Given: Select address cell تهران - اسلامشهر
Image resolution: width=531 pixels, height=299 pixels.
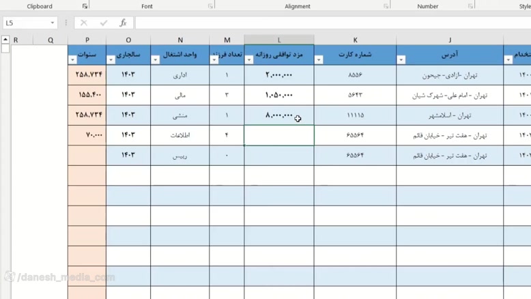Looking at the screenshot, I should tap(450, 115).
